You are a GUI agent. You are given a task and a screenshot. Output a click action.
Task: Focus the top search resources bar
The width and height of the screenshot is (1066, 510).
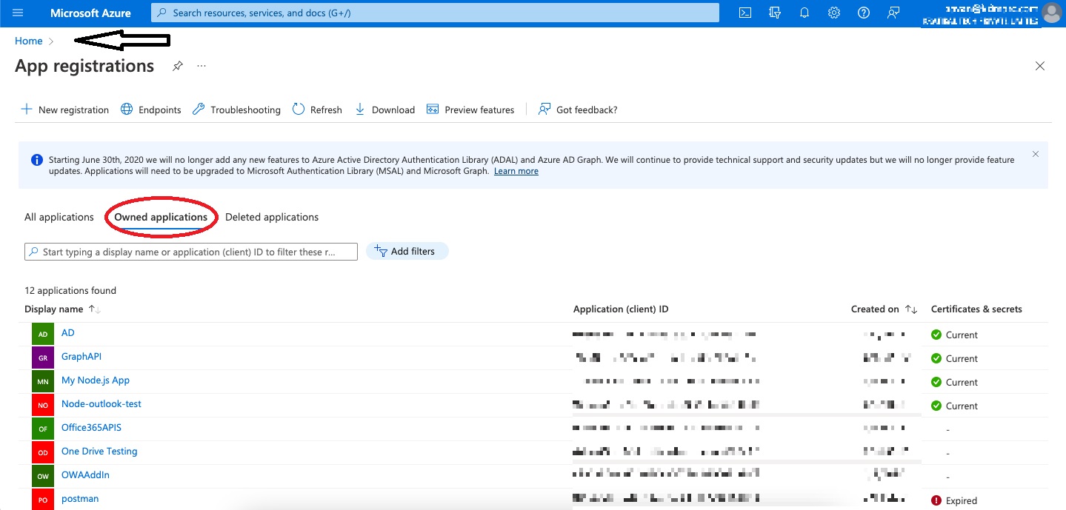coord(435,13)
